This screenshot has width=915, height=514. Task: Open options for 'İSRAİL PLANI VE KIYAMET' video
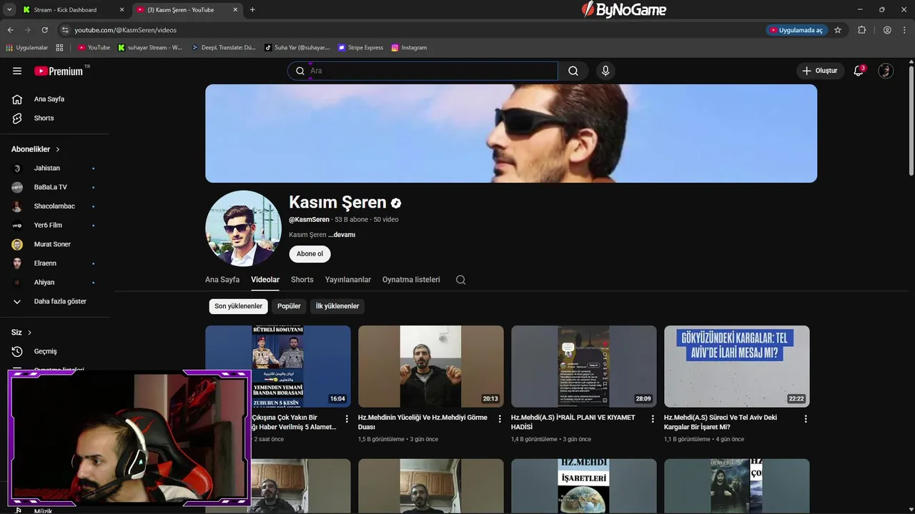tap(653, 419)
